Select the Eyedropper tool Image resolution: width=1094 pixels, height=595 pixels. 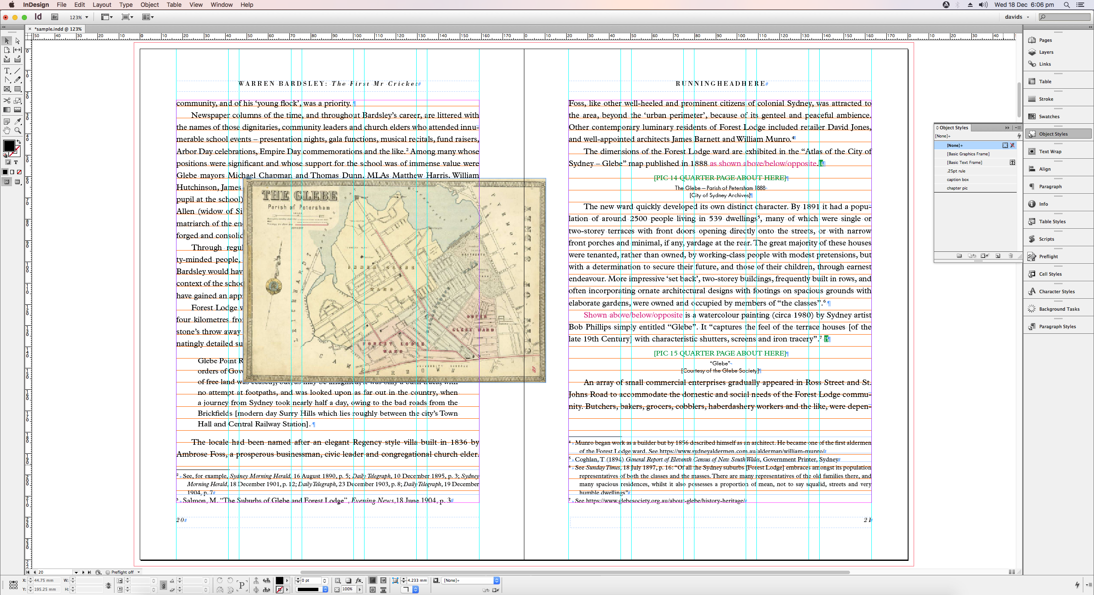pos(18,122)
